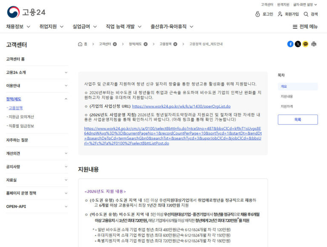Expand OPEN-API in the sidebar
Screen dimensions: 327x247
point(66,207)
